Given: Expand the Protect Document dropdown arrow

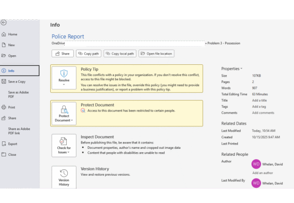Looking at the screenshot, I should [72, 120].
